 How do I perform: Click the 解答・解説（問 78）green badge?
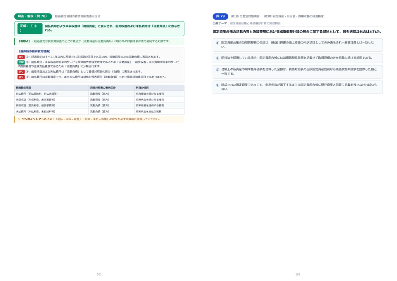(33, 16)
